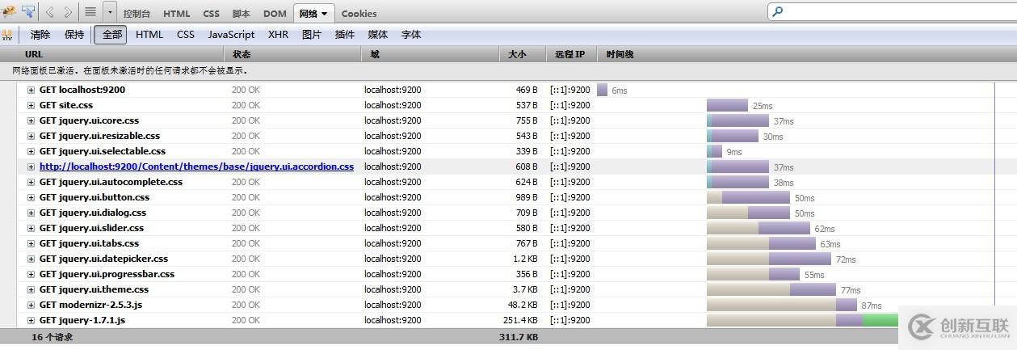Switch to the Cookies panel tab
Viewport: 1017px width, 350px height.
pos(359,14)
